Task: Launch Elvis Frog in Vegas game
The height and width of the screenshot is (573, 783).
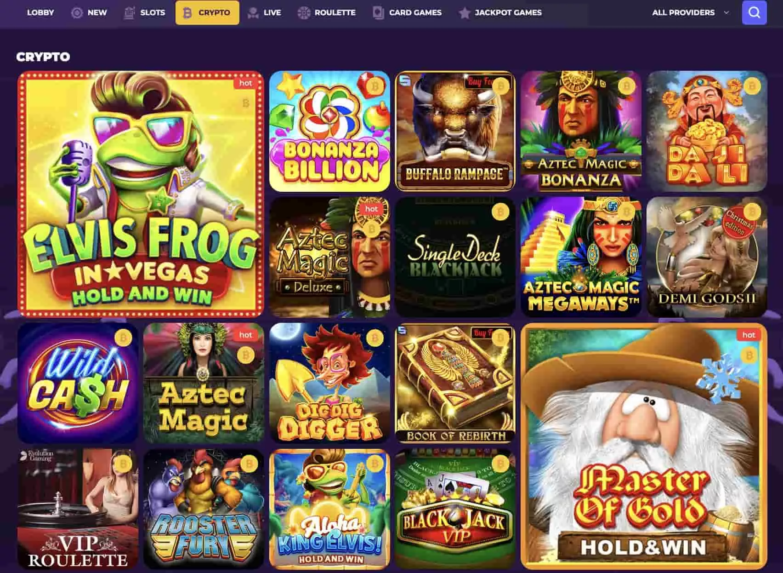Action: point(141,194)
